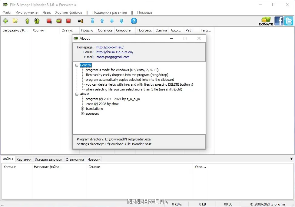Viewport: 295px width, 207px height.
Task: Click the red square with green arrow icon
Action: tap(59, 21)
